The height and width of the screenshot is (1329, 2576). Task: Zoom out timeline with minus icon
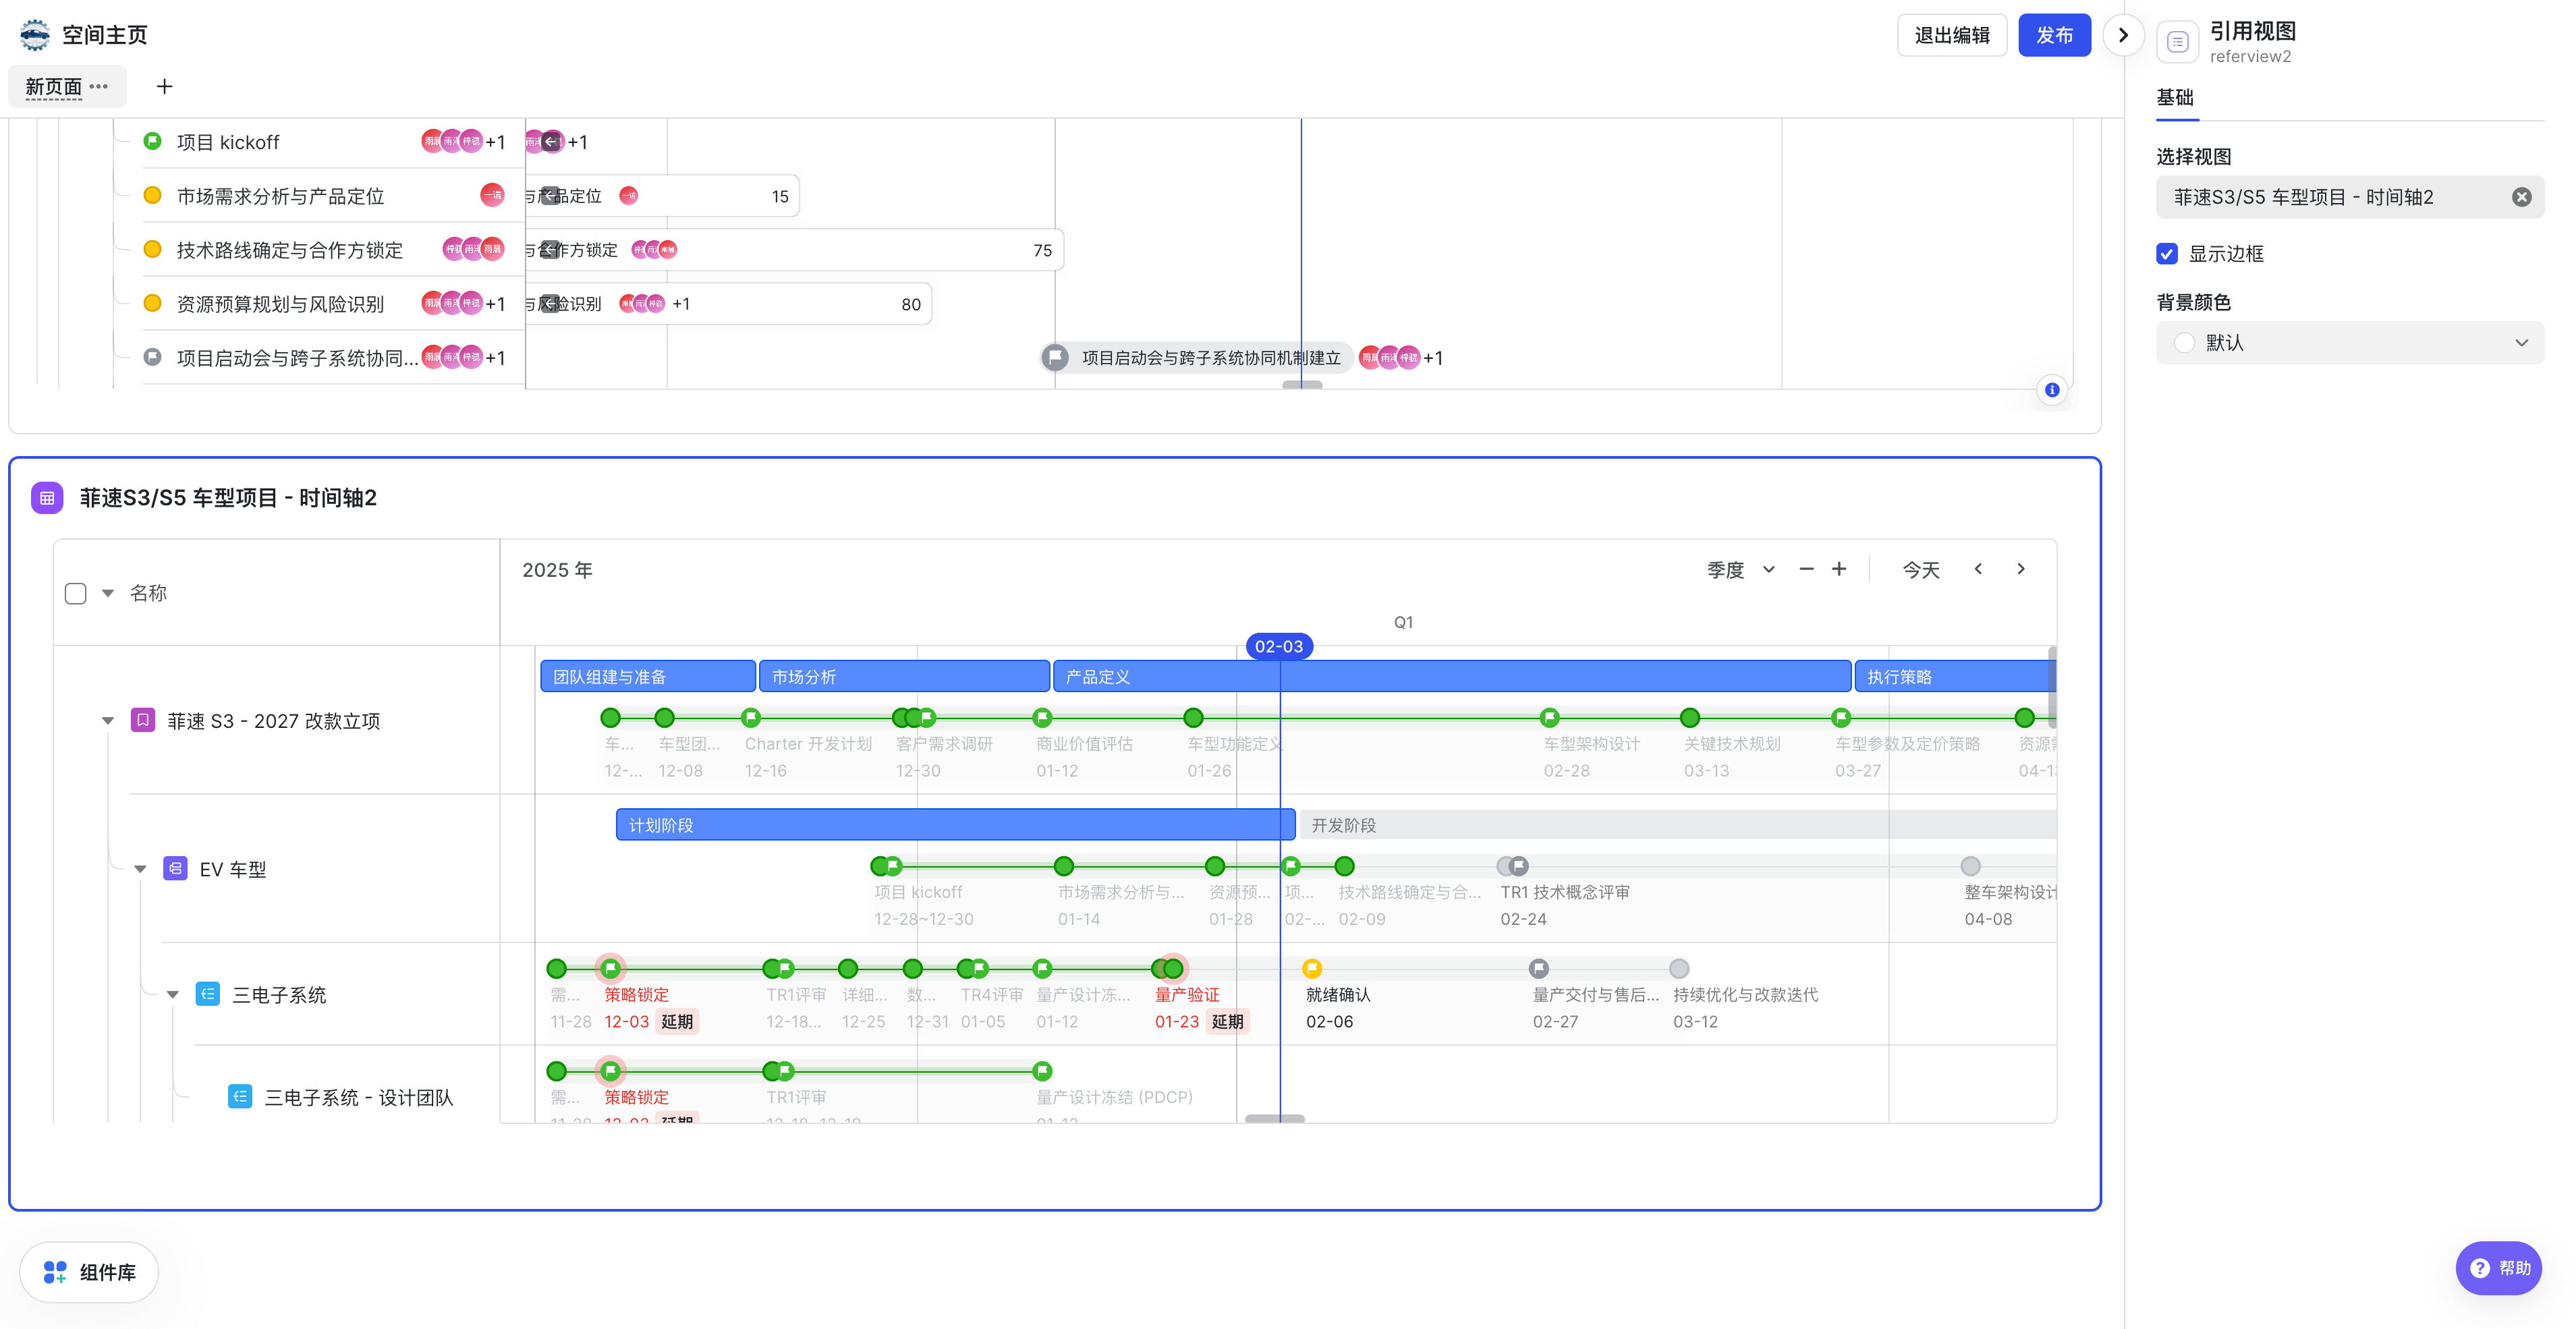pos(1806,570)
